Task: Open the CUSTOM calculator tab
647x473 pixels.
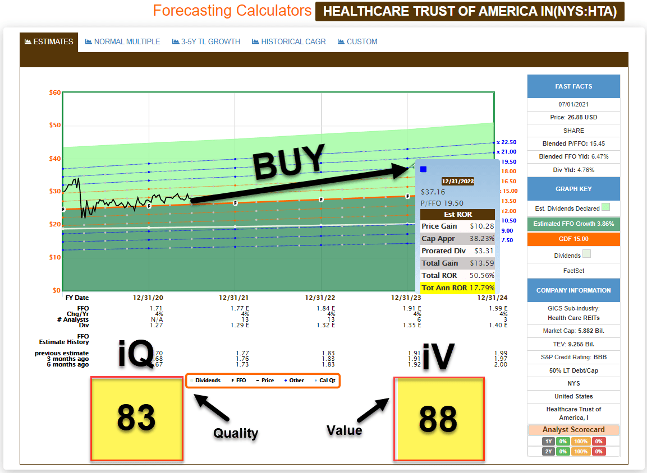Action: [357, 42]
